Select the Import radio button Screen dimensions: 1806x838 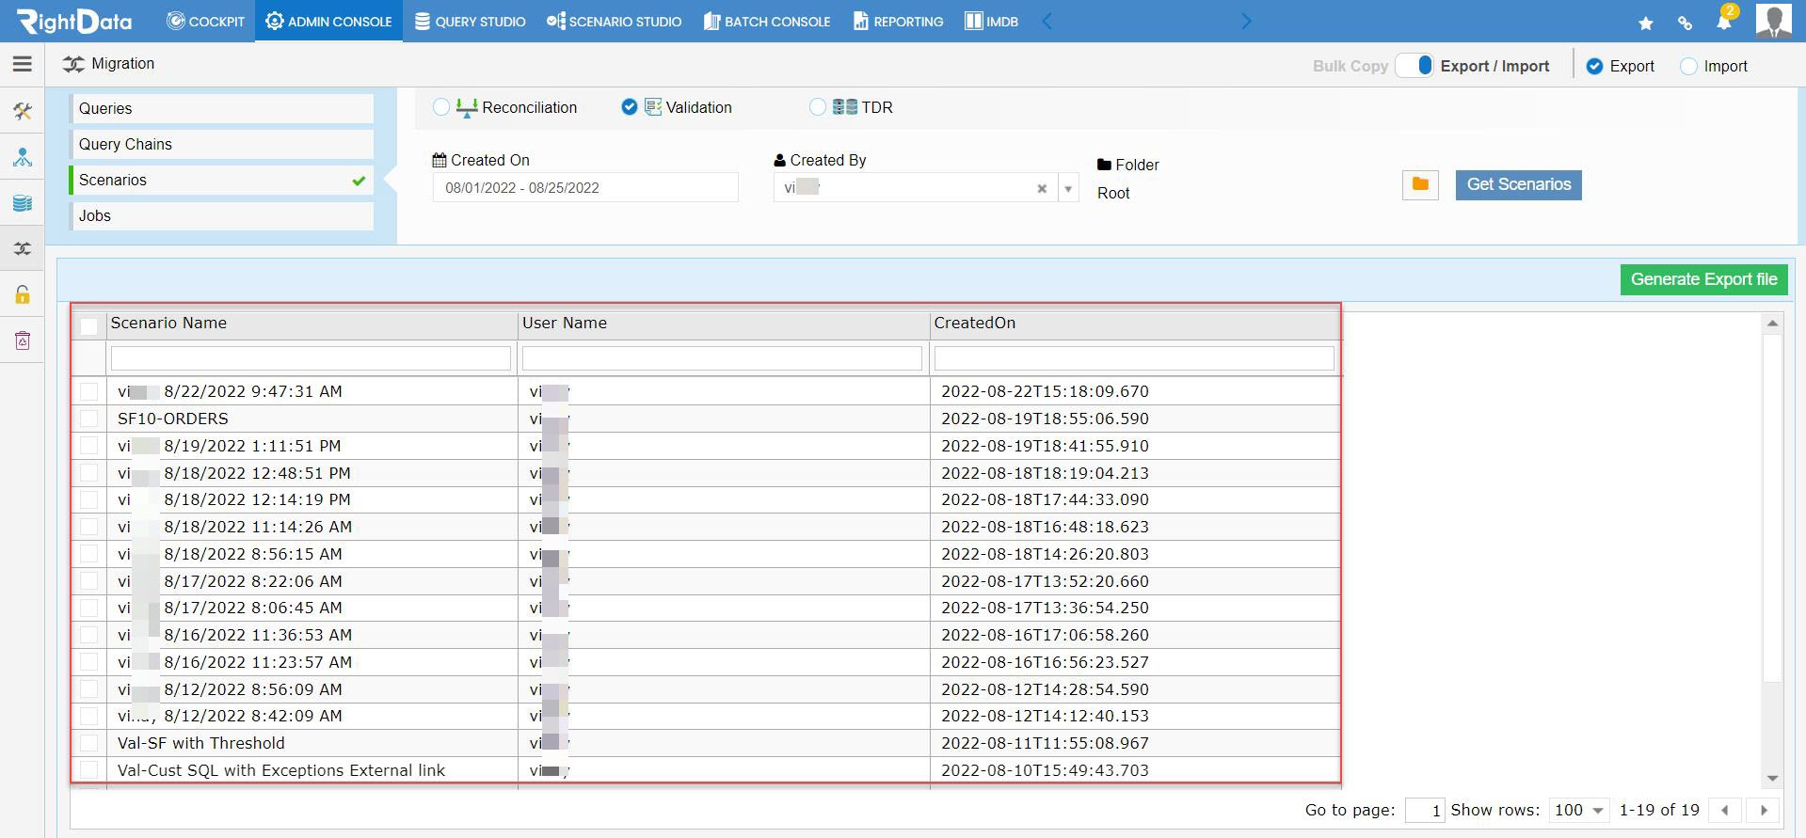click(1688, 66)
